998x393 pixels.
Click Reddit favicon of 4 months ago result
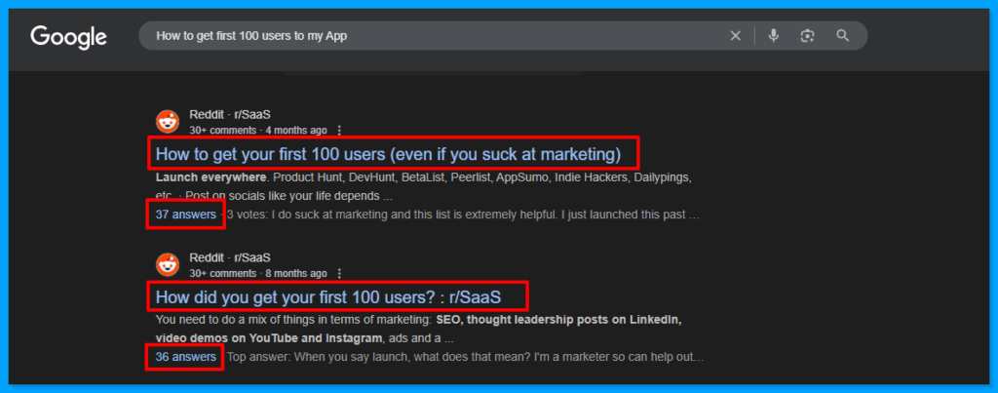click(x=168, y=122)
